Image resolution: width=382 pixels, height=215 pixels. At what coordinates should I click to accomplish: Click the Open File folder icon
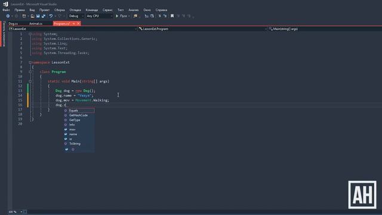[32, 16]
